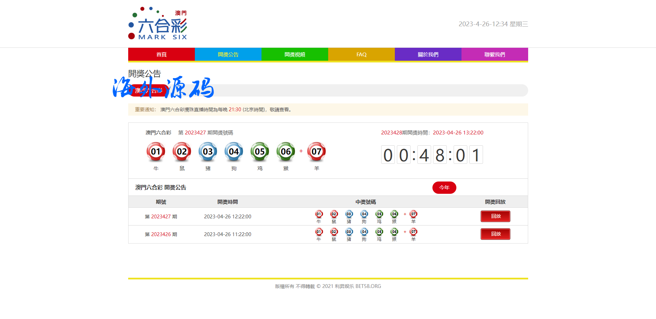Replay draw 2023426 with 回放 button
The width and height of the screenshot is (656, 319).
coord(495,234)
